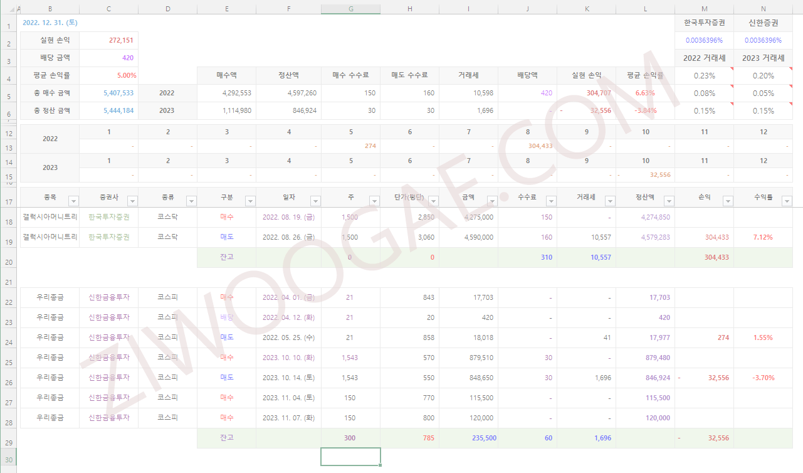Select the "2022. 08. 19. (금)" date cell
Image resolution: width=803 pixels, height=473 pixels.
point(288,218)
